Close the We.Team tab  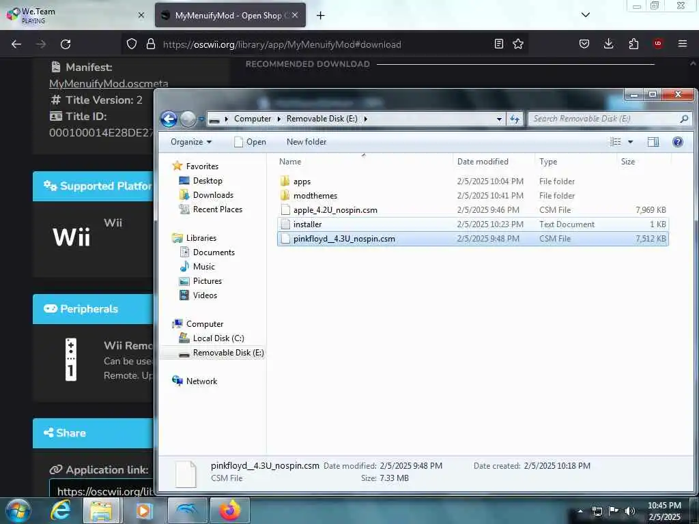tap(141, 15)
